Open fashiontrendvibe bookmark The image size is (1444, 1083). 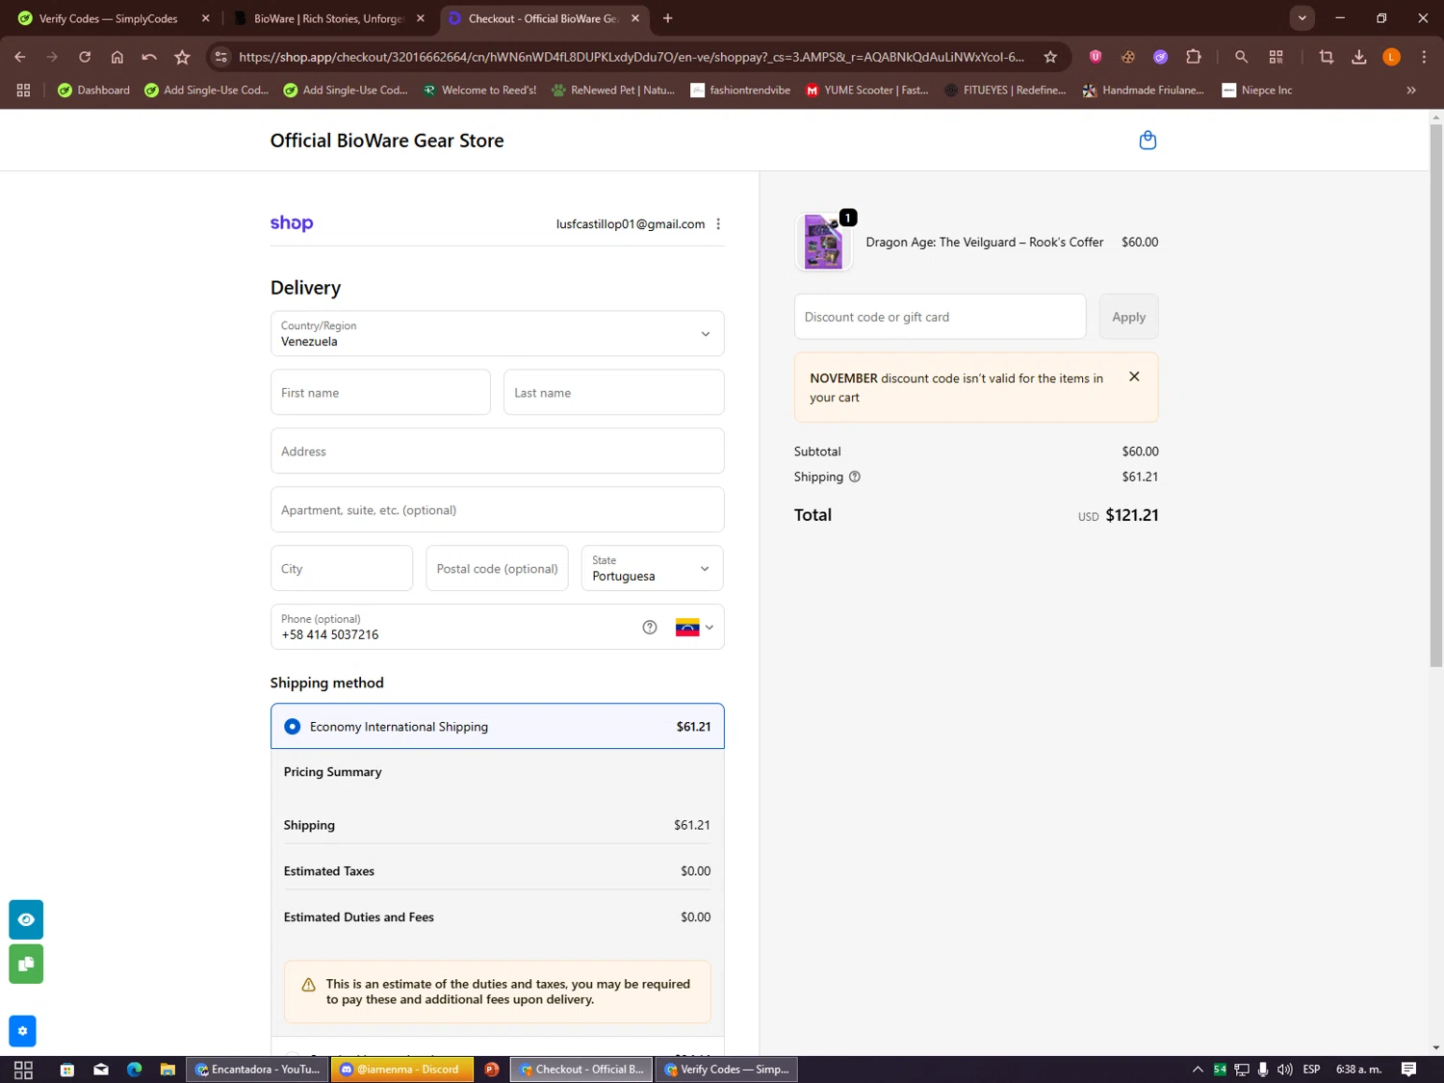click(x=740, y=90)
